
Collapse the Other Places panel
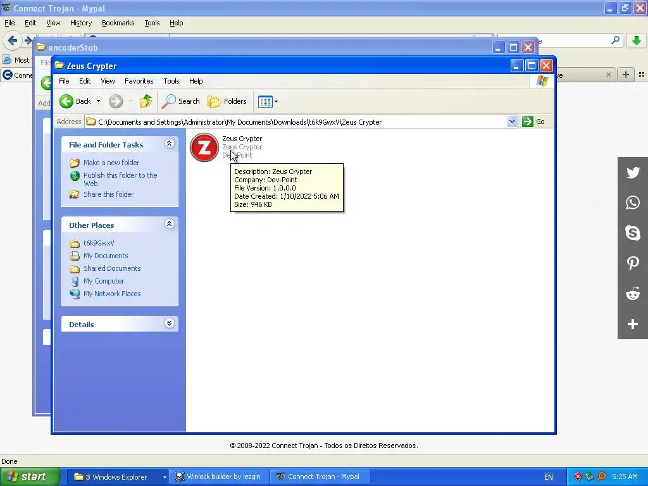click(169, 224)
